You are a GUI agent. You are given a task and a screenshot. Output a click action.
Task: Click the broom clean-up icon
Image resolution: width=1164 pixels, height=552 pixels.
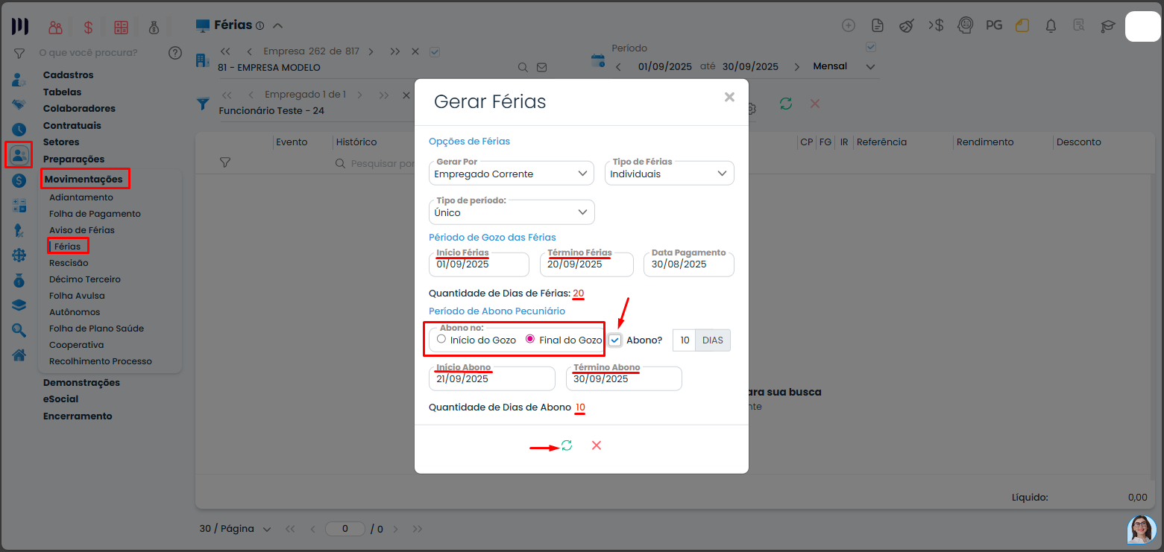coord(906,25)
